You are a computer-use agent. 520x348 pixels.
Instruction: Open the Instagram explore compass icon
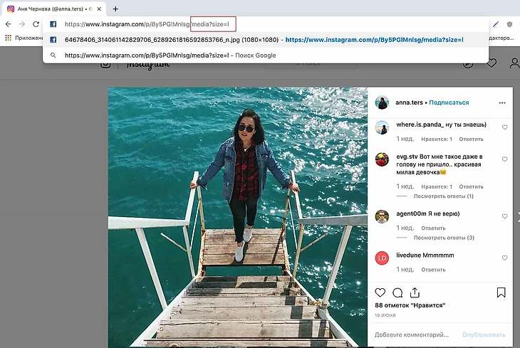pos(468,63)
